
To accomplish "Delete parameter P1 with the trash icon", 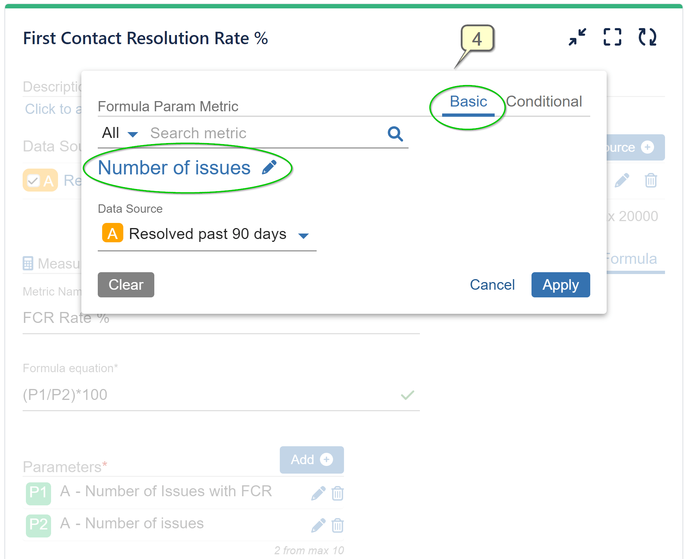I will 337,493.
